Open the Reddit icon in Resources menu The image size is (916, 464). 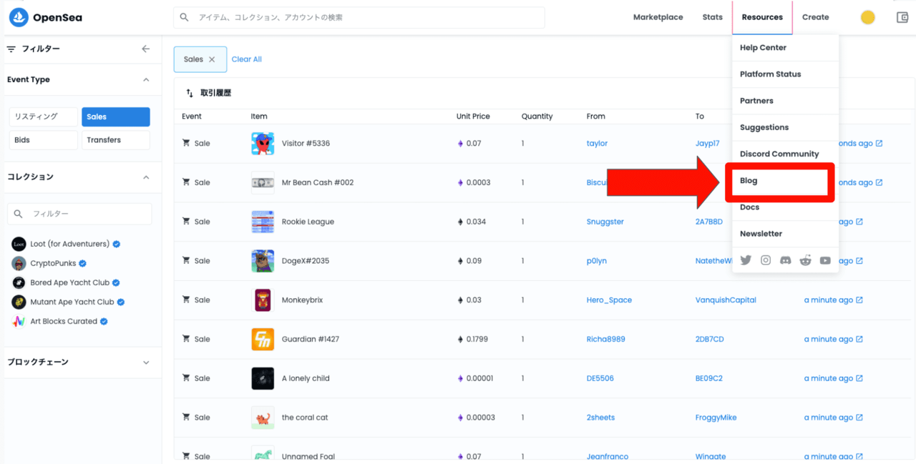pos(805,260)
